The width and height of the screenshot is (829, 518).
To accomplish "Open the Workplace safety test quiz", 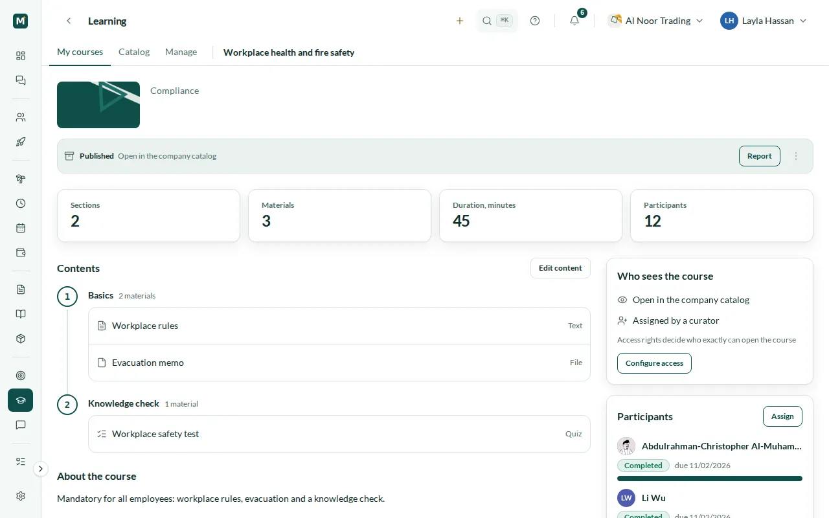I will pyautogui.click(x=339, y=434).
